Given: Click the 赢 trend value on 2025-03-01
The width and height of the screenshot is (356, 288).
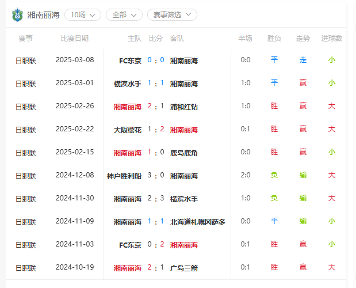Looking at the screenshot, I should [303, 83].
